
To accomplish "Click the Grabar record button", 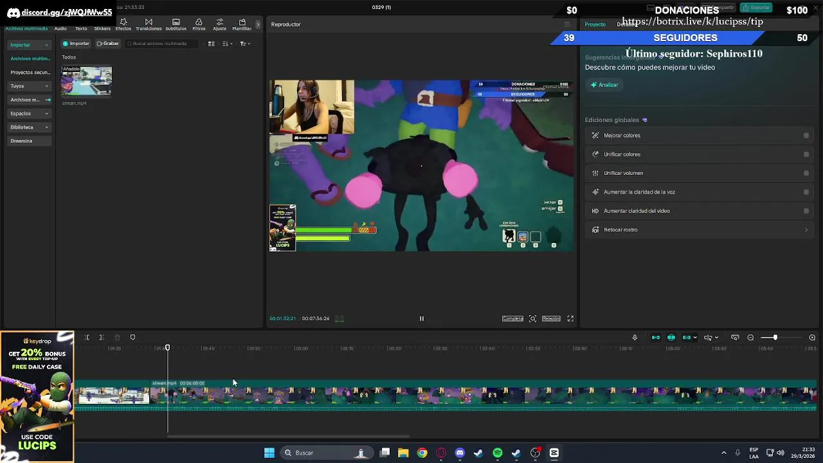I will tap(107, 44).
